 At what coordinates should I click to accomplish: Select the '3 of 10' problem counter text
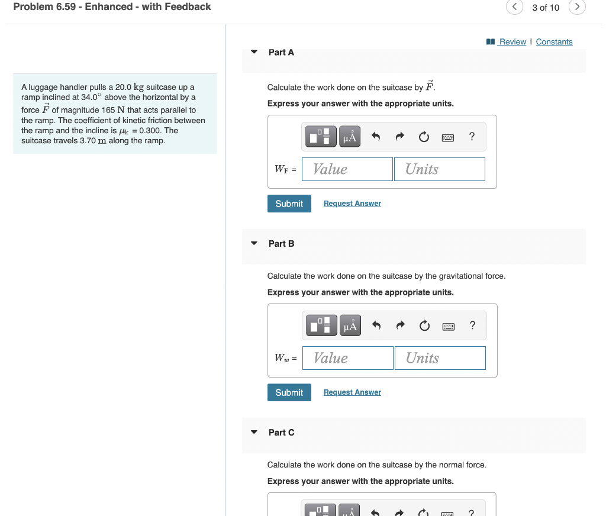[545, 8]
